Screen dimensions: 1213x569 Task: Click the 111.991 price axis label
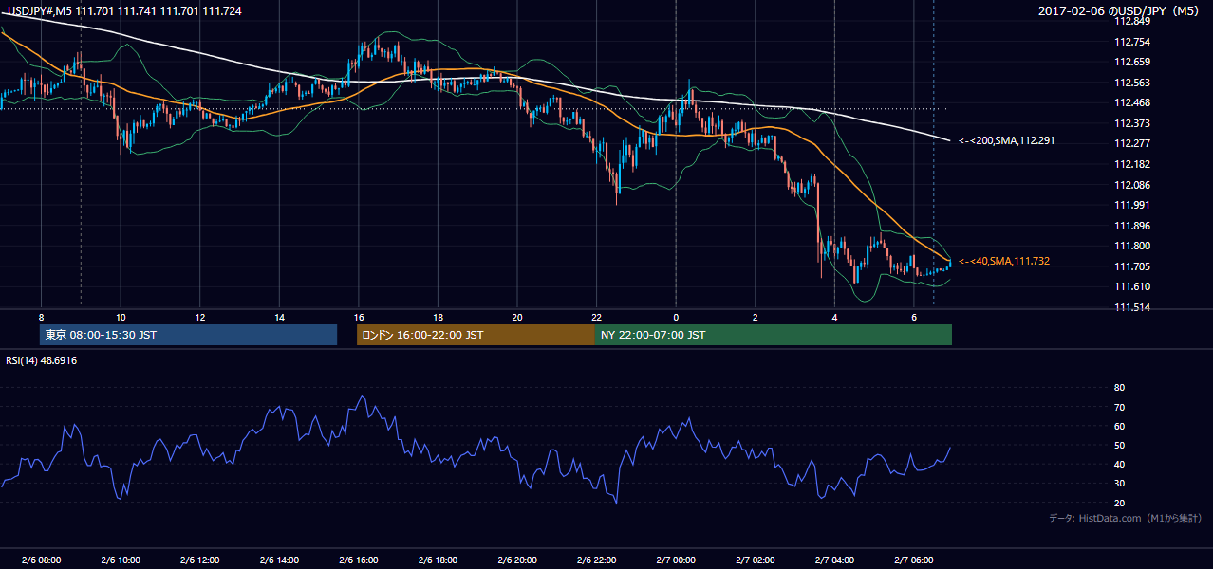pyautogui.click(x=1130, y=205)
